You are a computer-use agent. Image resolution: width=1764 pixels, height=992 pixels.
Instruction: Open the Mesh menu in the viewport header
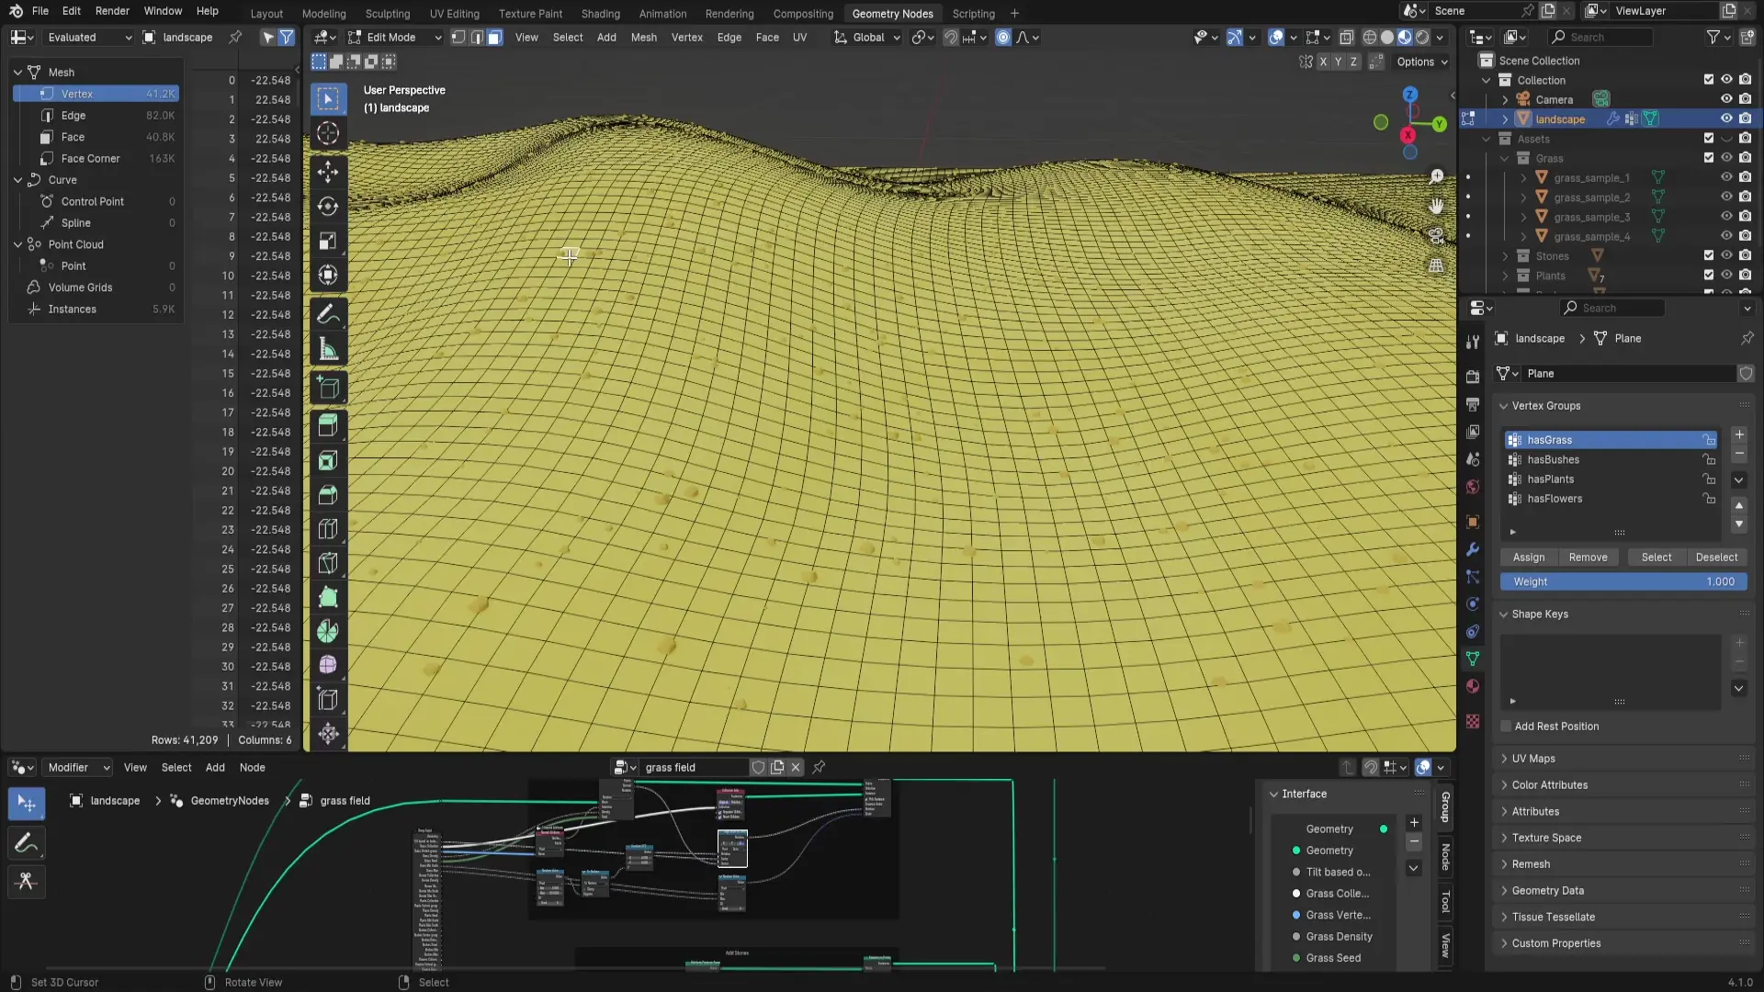coord(644,37)
